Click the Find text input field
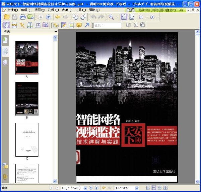201x192 pixels. [x=108, y=25]
